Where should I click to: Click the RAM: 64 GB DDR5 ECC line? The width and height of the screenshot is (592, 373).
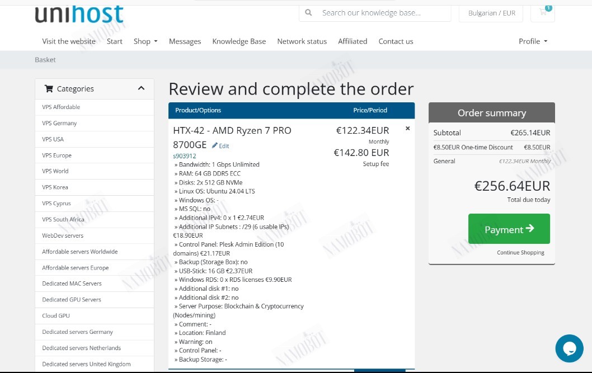tap(207, 173)
